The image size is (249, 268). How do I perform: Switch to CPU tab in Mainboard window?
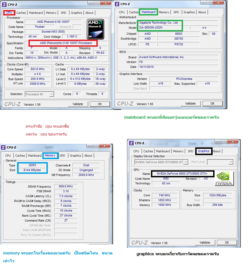click(x=122, y=12)
